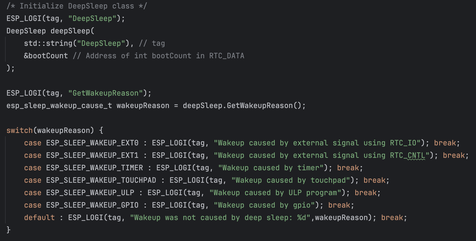Click the ESP_SLEEP_WAKEUP_EXT1 case constant

coord(92,155)
